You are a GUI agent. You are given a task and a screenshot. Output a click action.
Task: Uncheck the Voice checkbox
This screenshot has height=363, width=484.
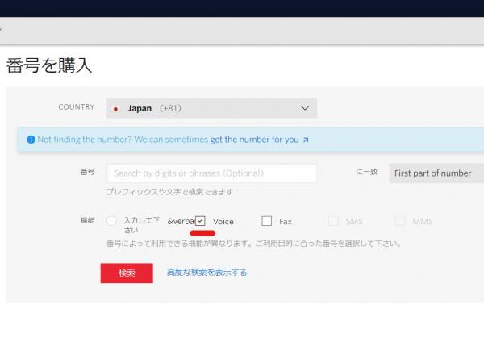(200, 221)
